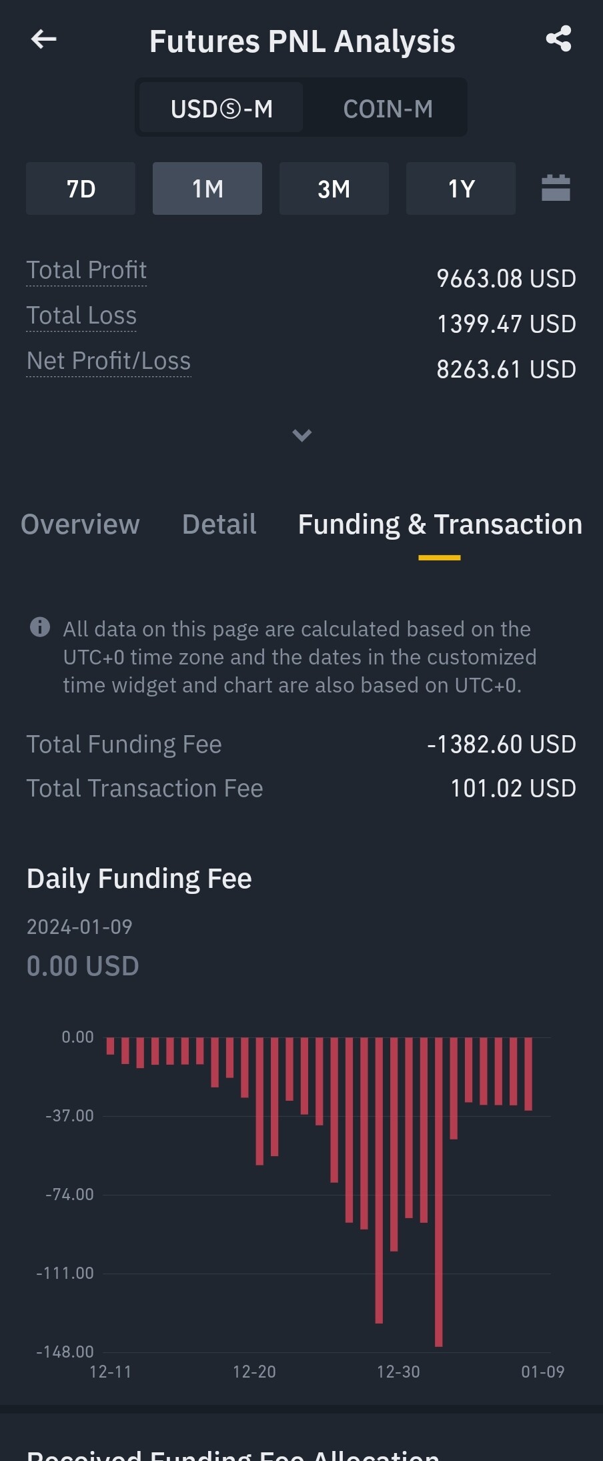Select the 3M time range

tap(334, 189)
